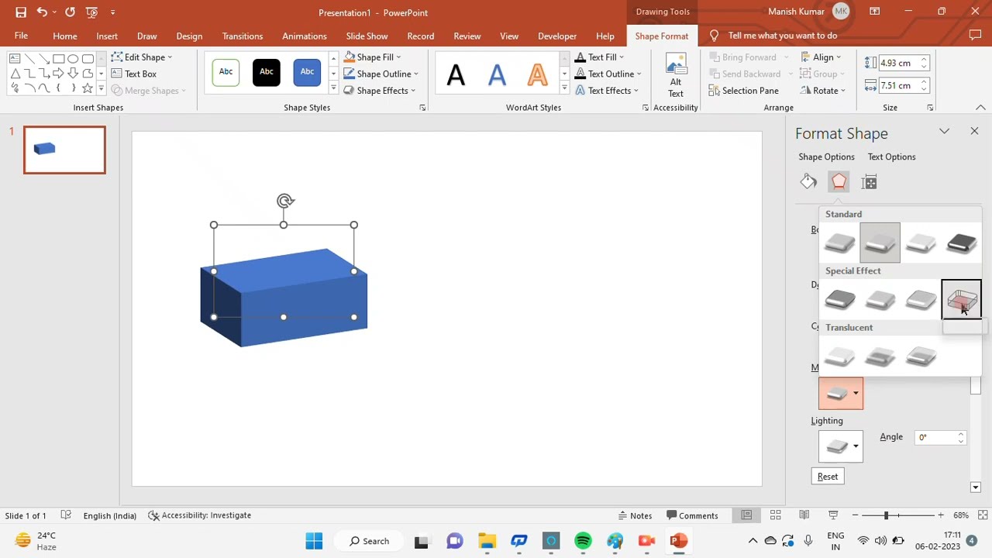Apply the black Abc shape style
Image resolution: width=992 pixels, height=558 pixels.
[x=266, y=73]
